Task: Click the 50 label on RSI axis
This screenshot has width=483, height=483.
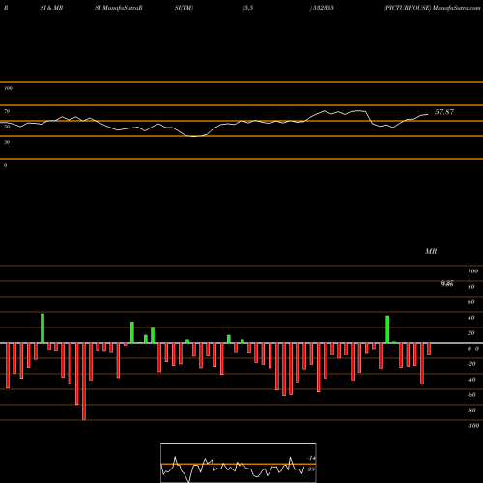Action: coord(7,127)
